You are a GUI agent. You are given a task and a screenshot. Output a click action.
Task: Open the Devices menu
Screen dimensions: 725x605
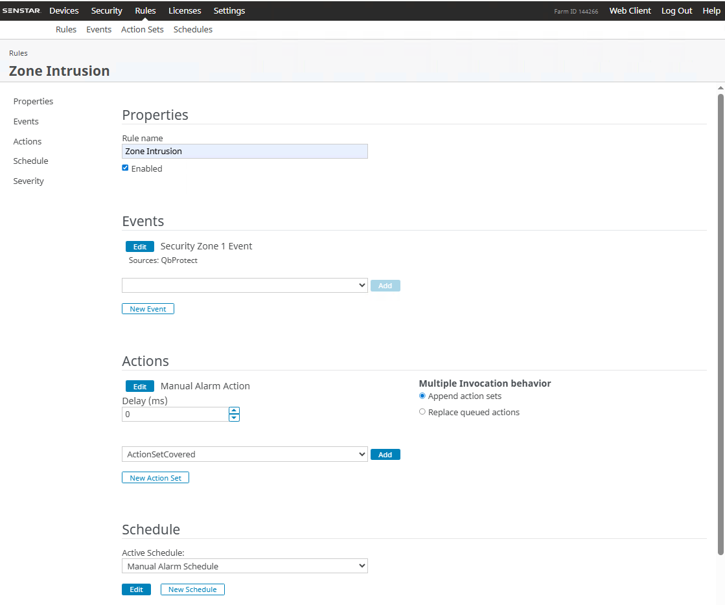click(x=64, y=10)
